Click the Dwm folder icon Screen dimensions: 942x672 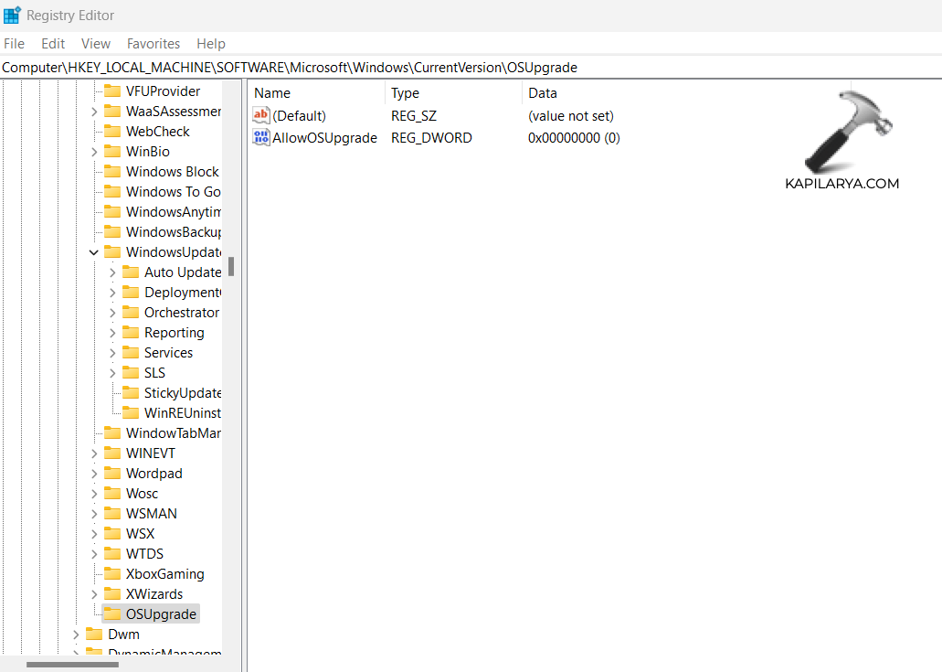coord(94,635)
